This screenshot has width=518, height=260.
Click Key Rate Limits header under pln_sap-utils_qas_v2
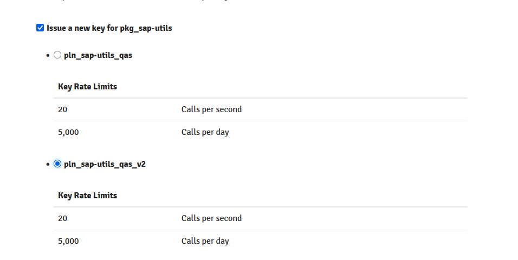click(x=88, y=196)
